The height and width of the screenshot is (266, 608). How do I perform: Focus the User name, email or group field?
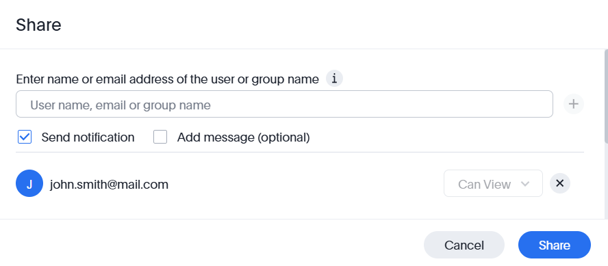(284, 104)
